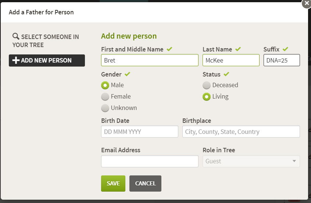311x203 pixels.
Task: Click the checkmark next to Status label
Action: coord(226,74)
